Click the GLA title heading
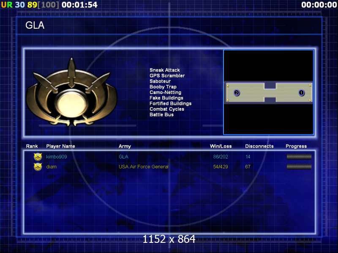This screenshot has width=338, height=253. click(x=35, y=25)
